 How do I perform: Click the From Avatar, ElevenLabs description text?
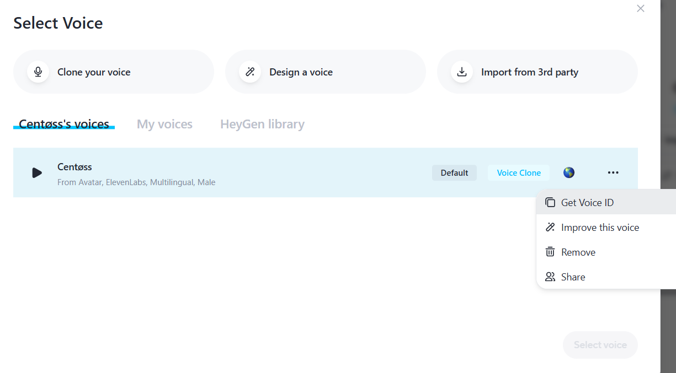click(136, 182)
